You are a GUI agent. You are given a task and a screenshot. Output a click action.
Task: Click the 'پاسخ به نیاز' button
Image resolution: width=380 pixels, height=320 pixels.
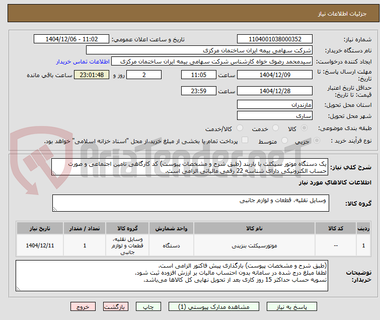(292, 307)
